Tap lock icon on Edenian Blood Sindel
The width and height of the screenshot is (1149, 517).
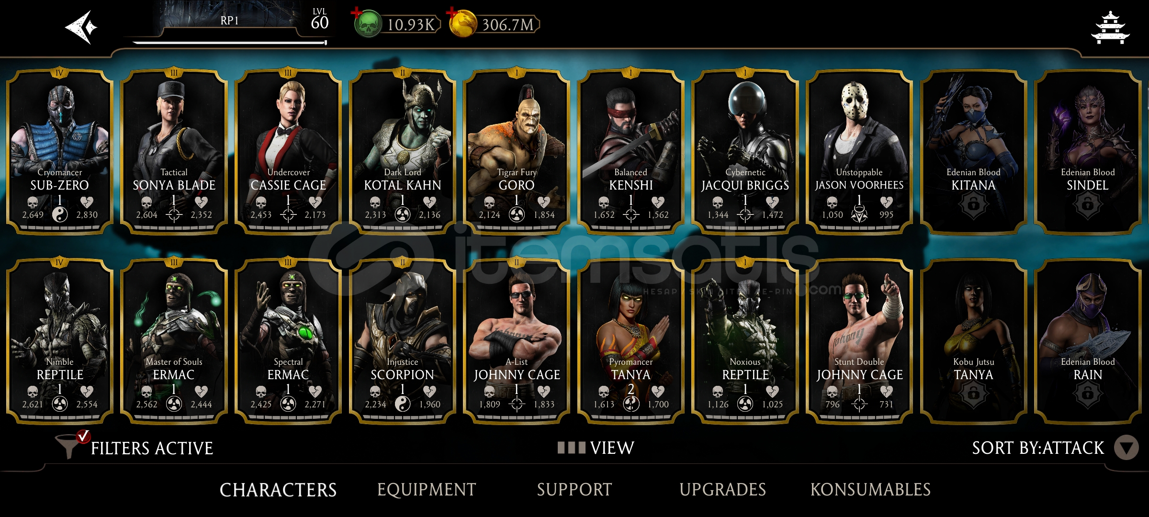(1087, 205)
